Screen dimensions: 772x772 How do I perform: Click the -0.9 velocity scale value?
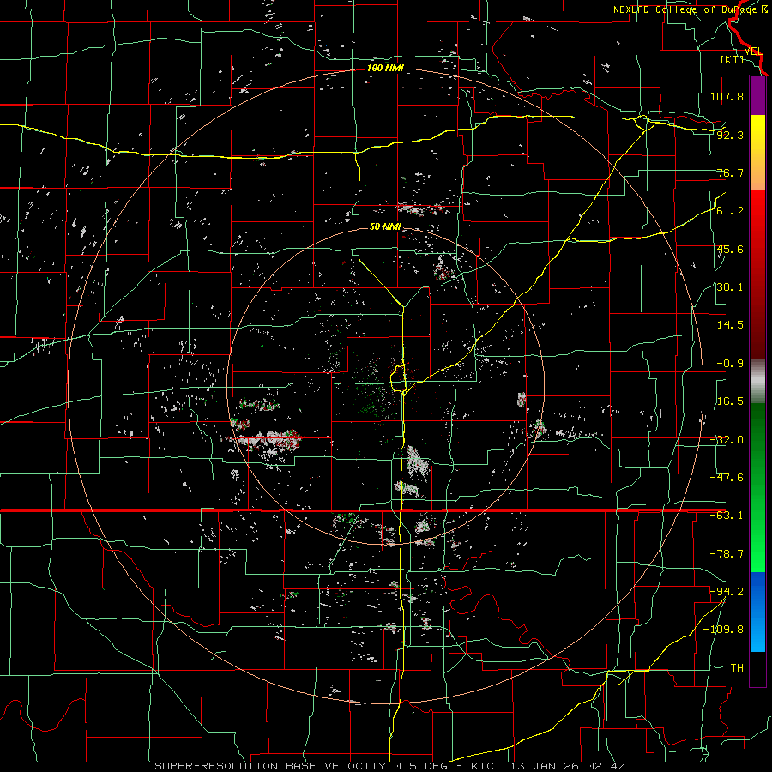pos(730,364)
